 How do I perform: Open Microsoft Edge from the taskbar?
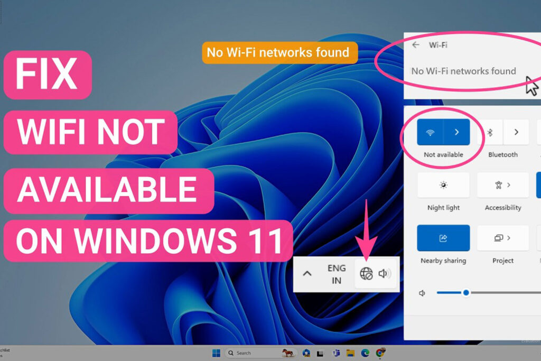click(365, 353)
